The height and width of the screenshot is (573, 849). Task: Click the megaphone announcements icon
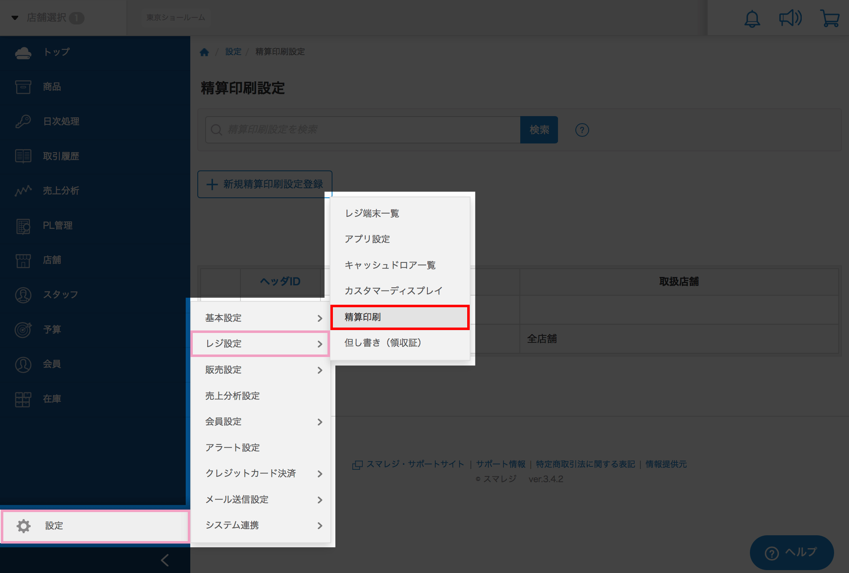[x=791, y=18]
